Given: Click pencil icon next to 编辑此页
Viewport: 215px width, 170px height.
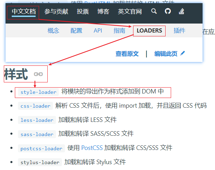Looking at the screenshot, I should (183, 53).
